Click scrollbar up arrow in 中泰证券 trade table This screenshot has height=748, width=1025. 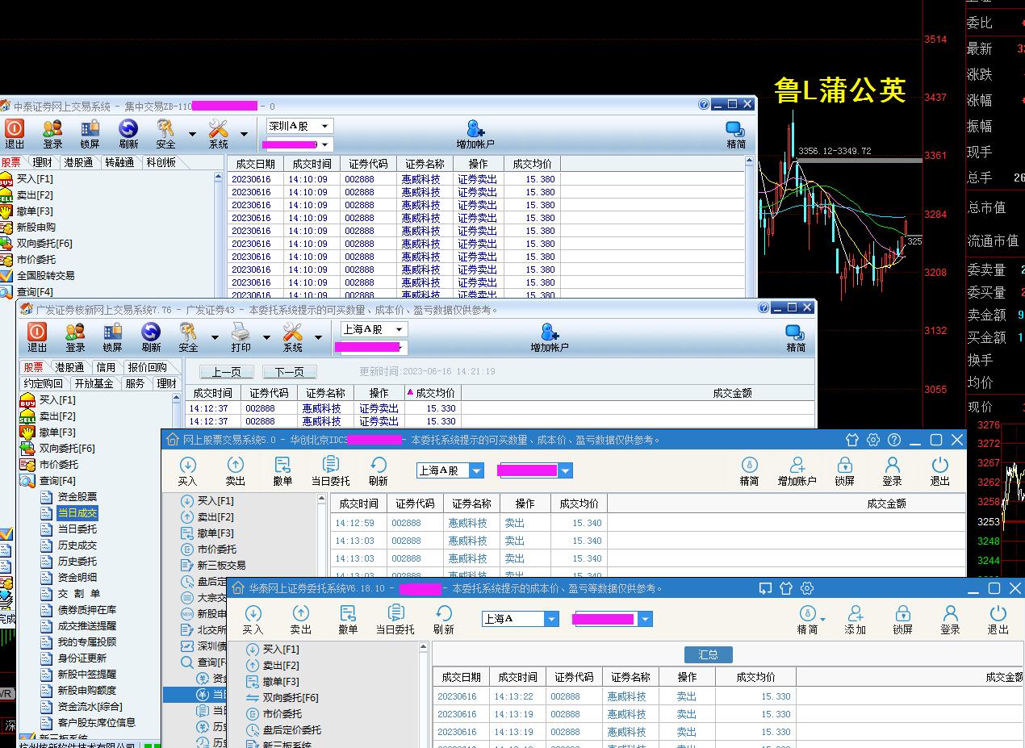[x=749, y=161]
